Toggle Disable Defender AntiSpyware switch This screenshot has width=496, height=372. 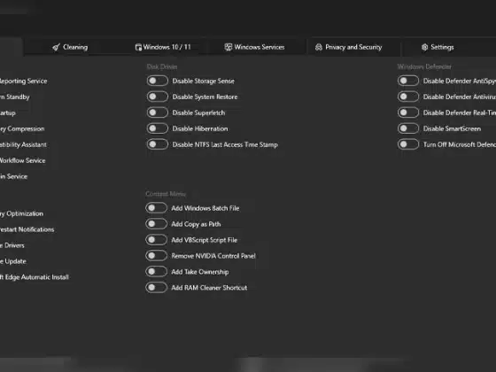tap(408, 81)
